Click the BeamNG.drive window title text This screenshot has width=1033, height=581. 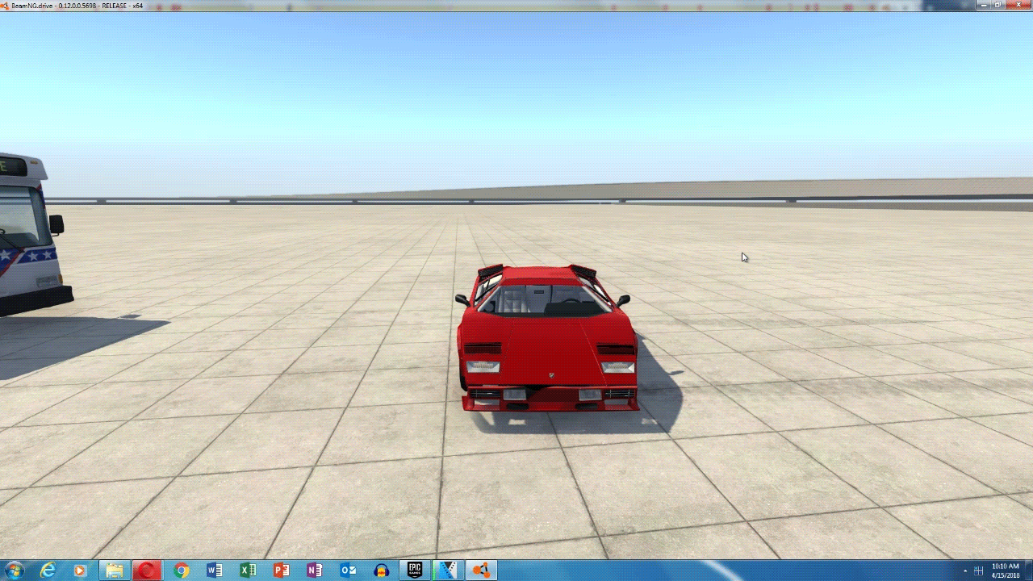point(77,5)
